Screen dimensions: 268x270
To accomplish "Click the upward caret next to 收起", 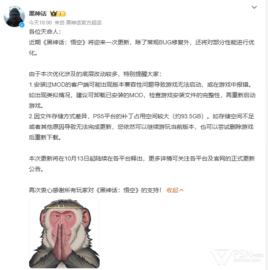I will point(181,190).
